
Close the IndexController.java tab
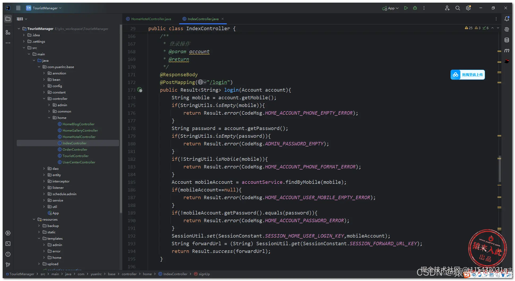tap(223, 19)
